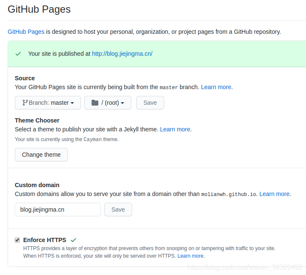The height and width of the screenshot is (275, 306).
Task: Click the molianwh.github.io domain text
Action: pos(228,194)
